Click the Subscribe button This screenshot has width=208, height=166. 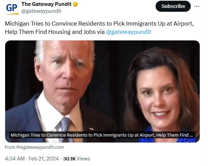click(x=173, y=6)
